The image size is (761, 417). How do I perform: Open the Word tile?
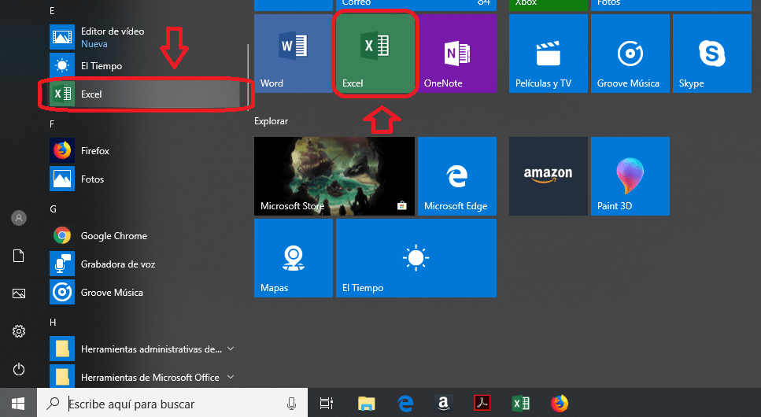(294, 54)
